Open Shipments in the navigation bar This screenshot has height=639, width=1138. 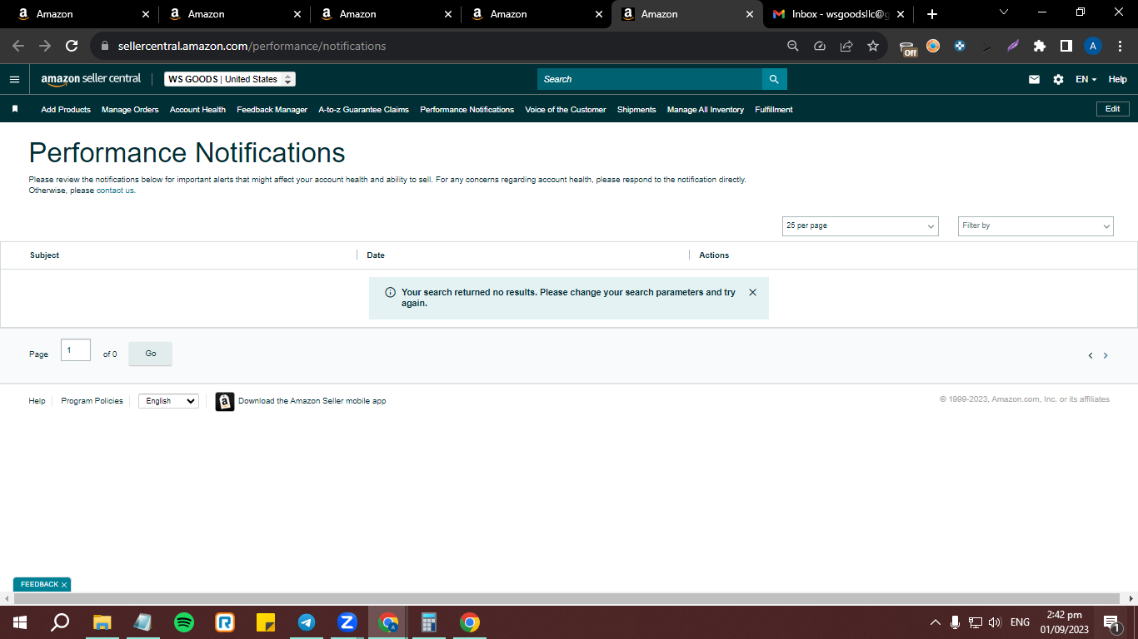coord(636,109)
